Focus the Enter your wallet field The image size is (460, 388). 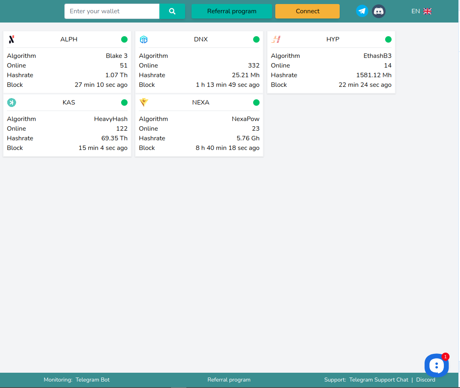point(112,11)
